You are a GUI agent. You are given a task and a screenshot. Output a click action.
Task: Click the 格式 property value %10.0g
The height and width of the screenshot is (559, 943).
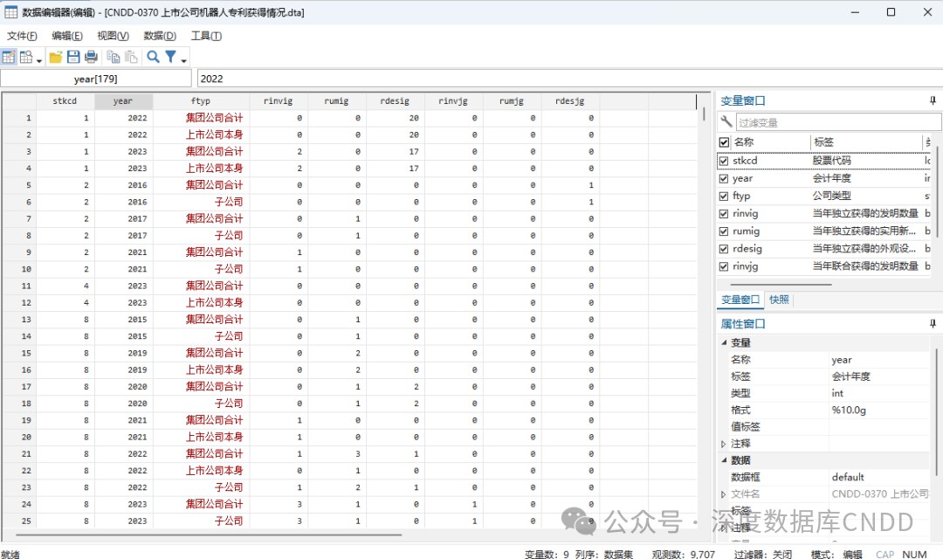tap(880, 411)
